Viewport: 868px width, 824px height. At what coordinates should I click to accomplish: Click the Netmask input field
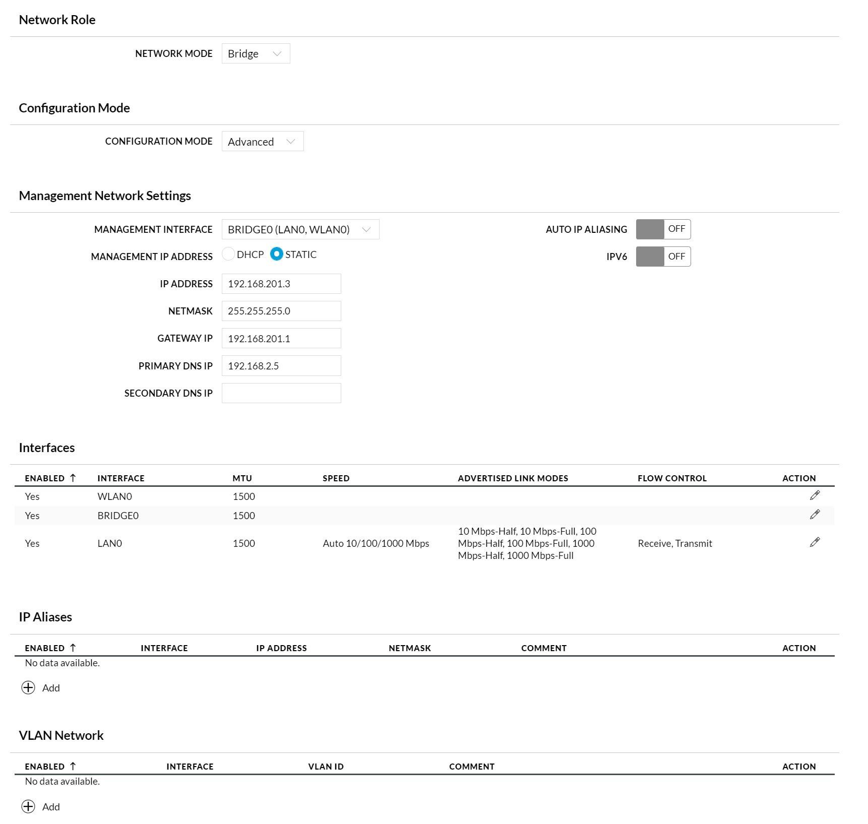pos(281,311)
